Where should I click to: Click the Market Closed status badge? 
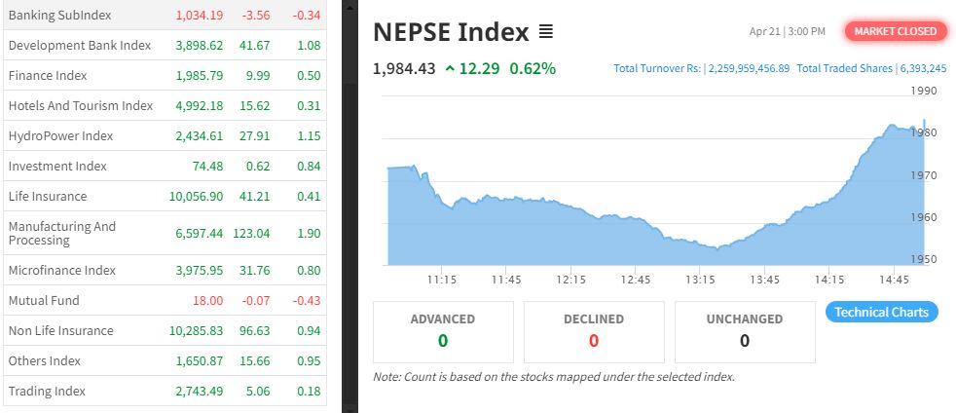pyautogui.click(x=896, y=31)
